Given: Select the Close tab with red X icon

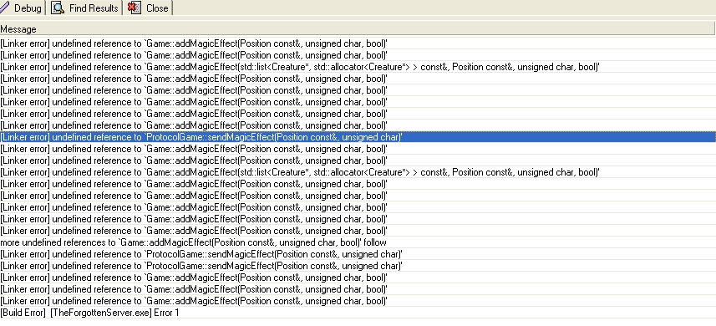Looking at the screenshot, I should click(149, 8).
